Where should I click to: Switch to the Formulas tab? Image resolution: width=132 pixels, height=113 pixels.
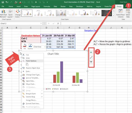(x=47, y=6)
